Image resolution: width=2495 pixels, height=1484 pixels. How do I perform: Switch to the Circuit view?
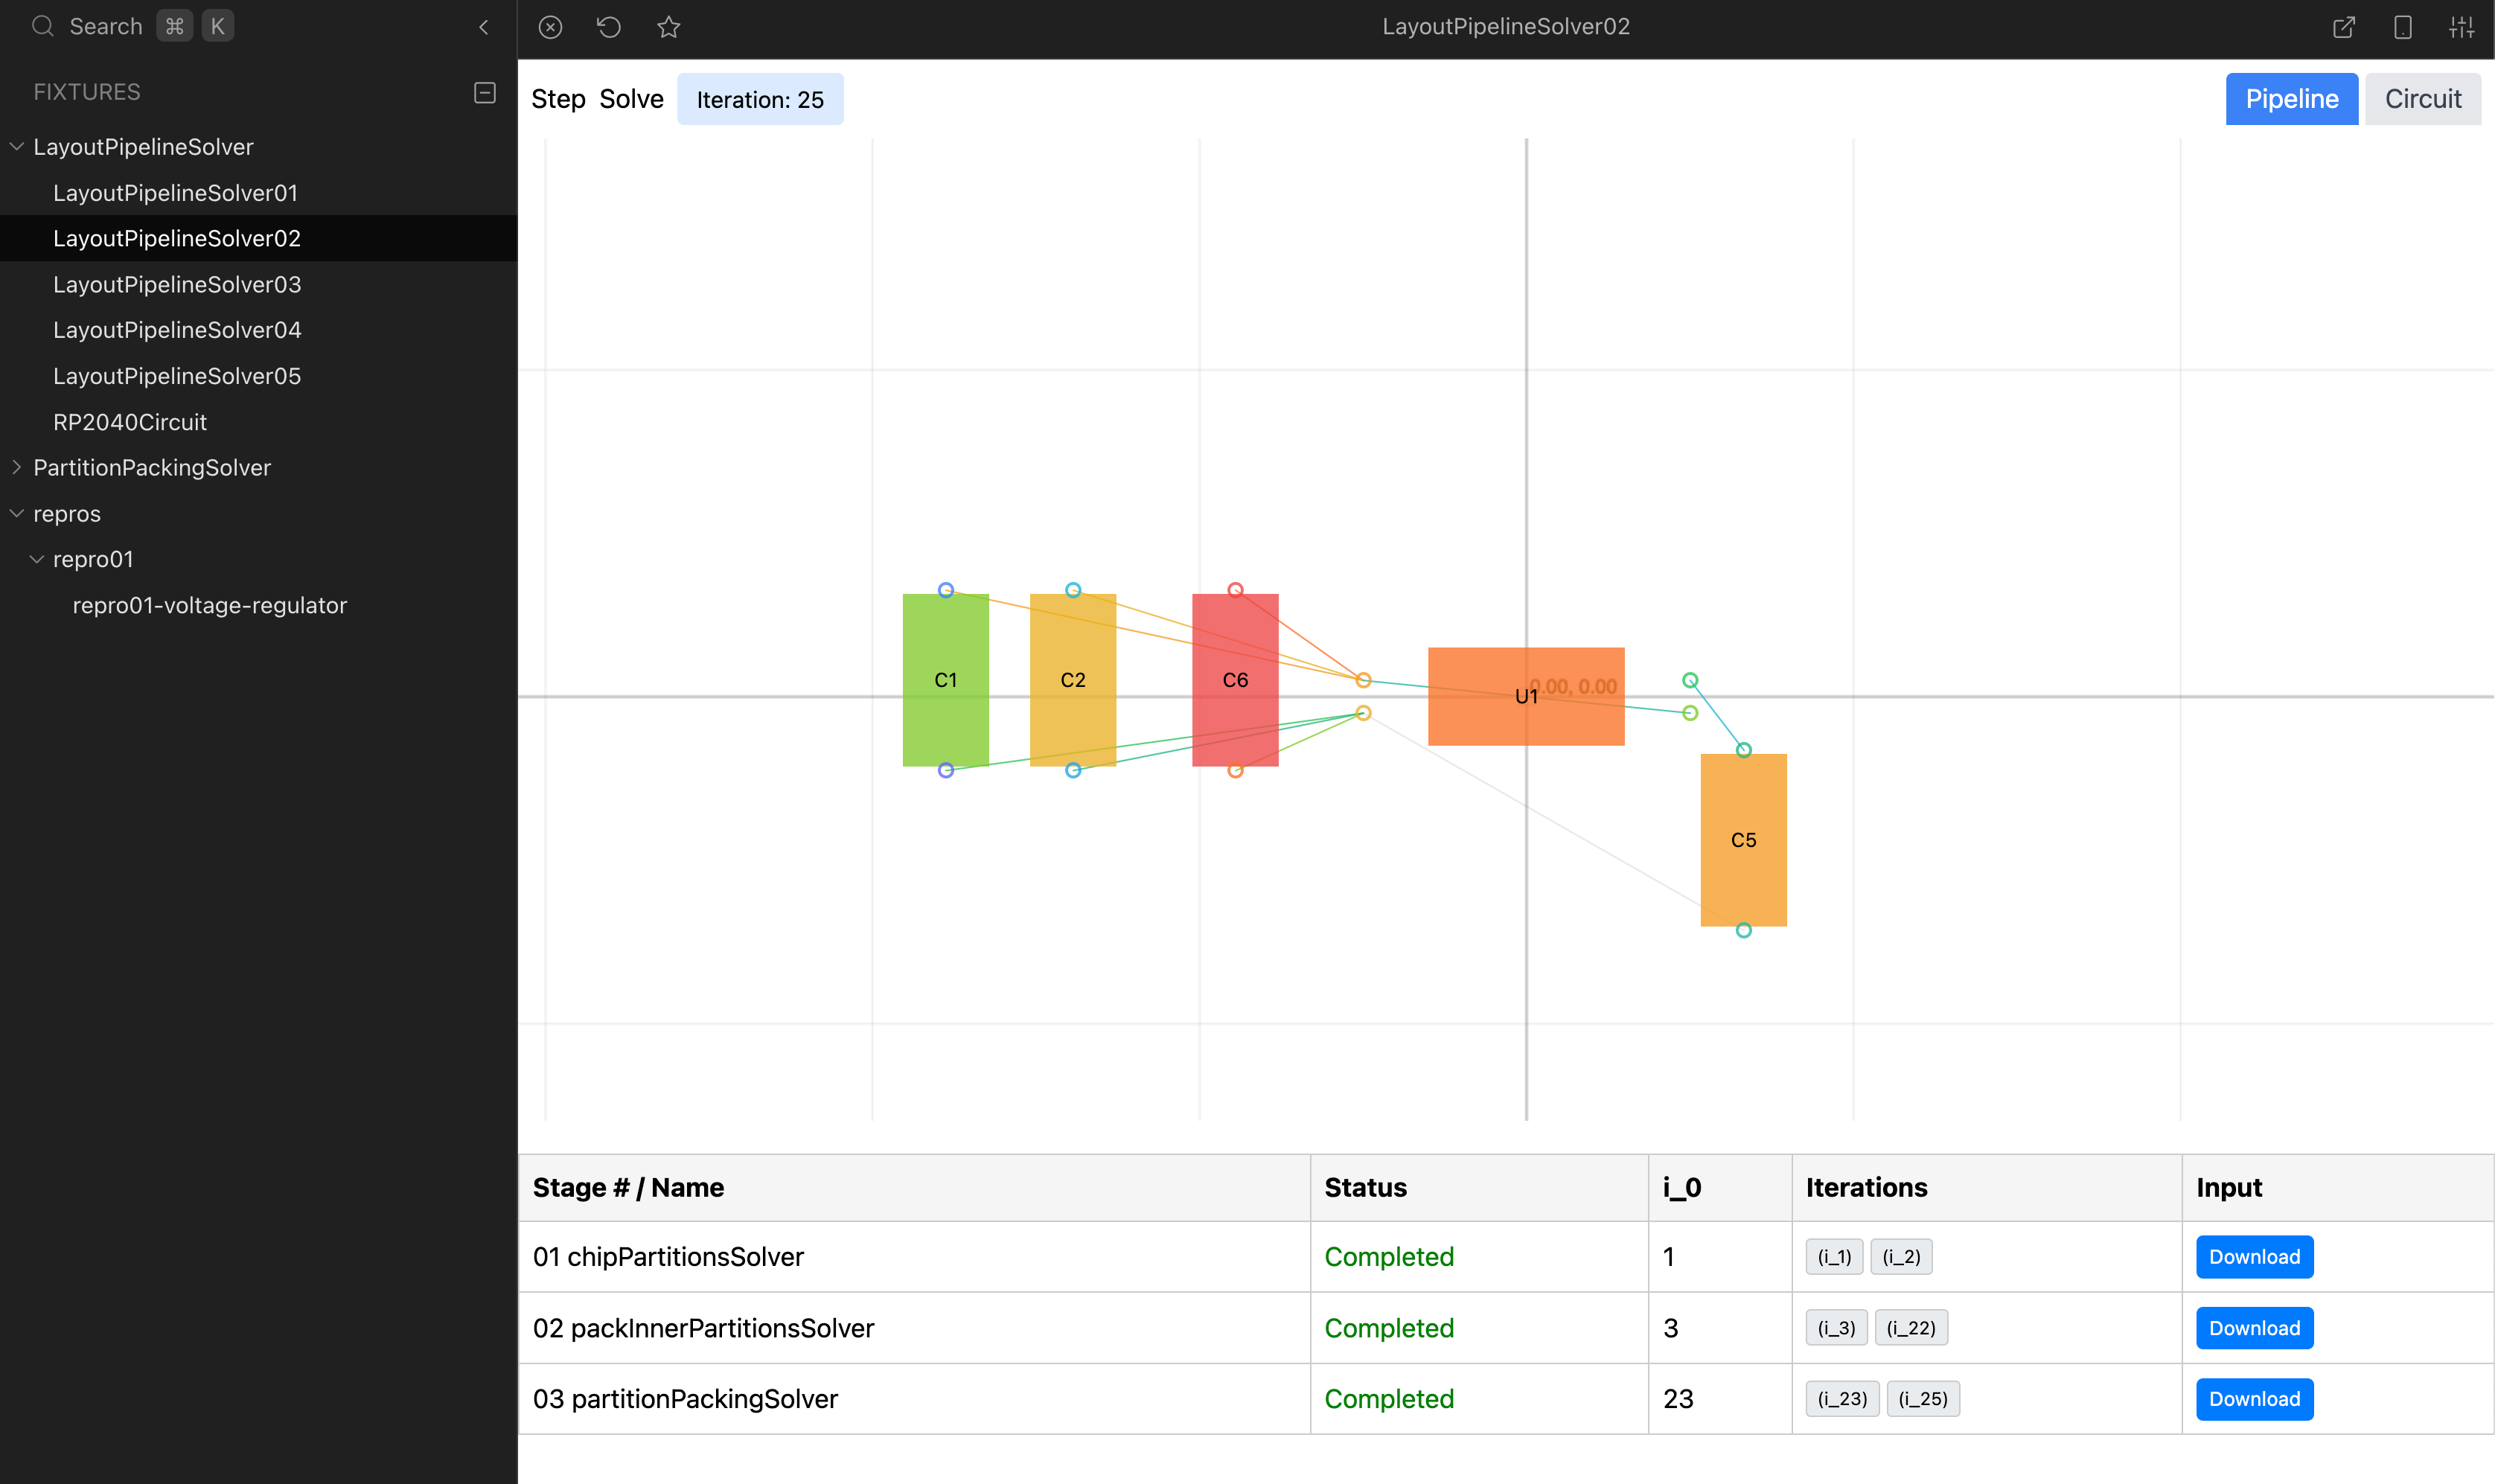tap(2422, 99)
